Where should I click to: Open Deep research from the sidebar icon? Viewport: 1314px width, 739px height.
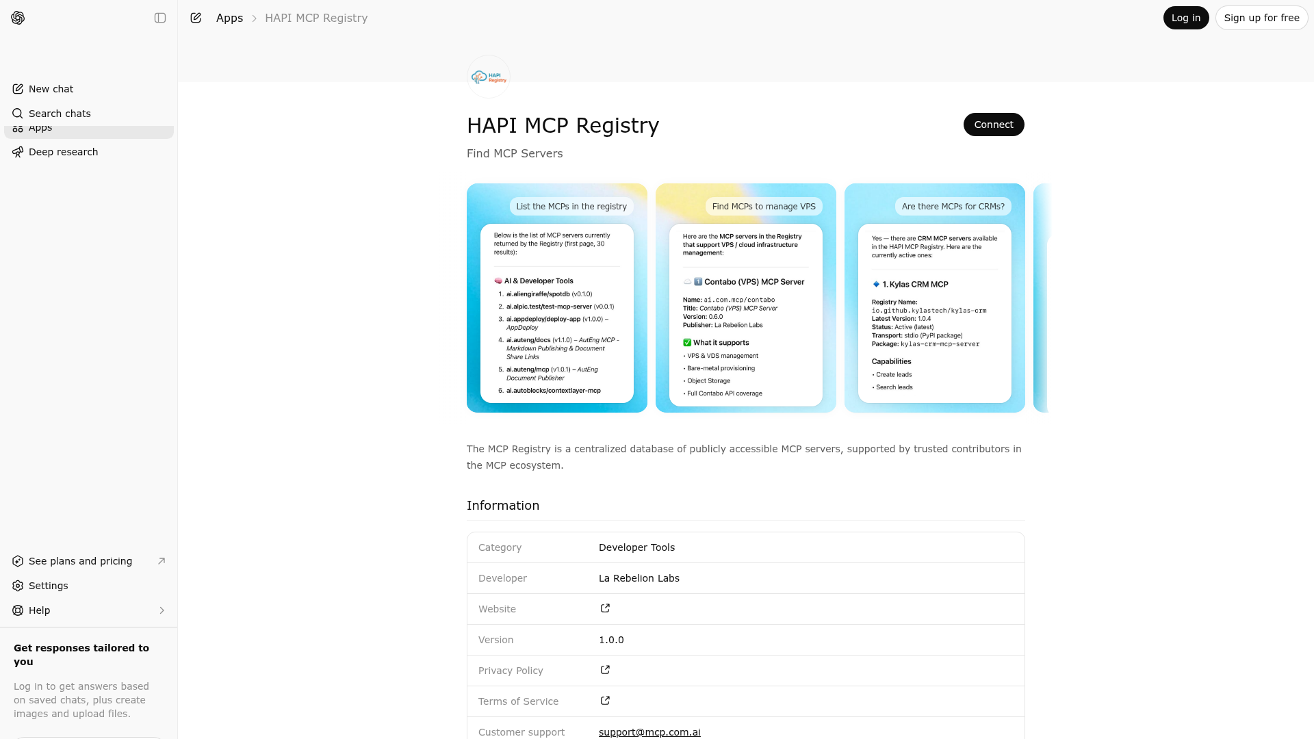(x=17, y=152)
